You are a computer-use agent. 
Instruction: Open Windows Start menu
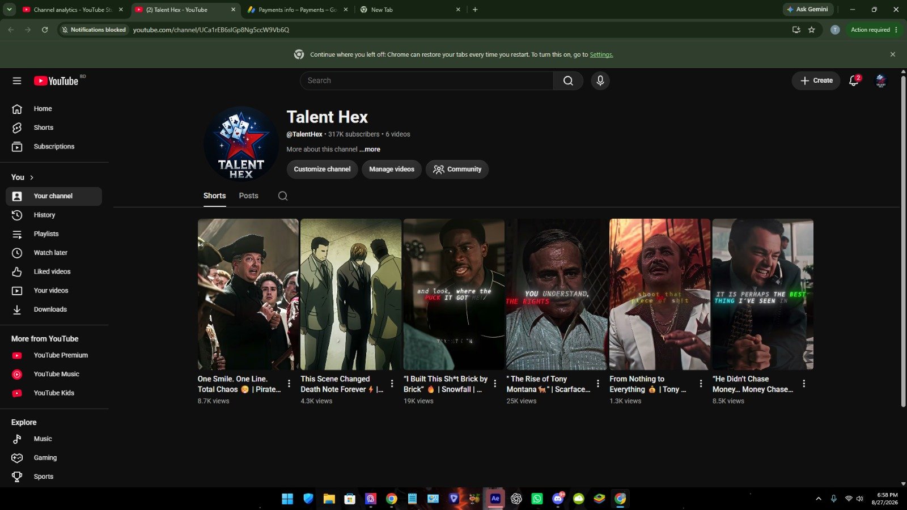pos(287,499)
